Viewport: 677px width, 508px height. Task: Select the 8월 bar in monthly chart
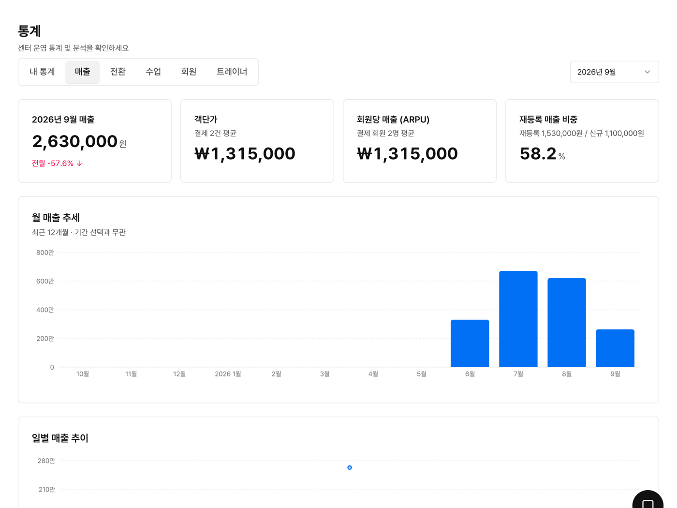(x=567, y=322)
